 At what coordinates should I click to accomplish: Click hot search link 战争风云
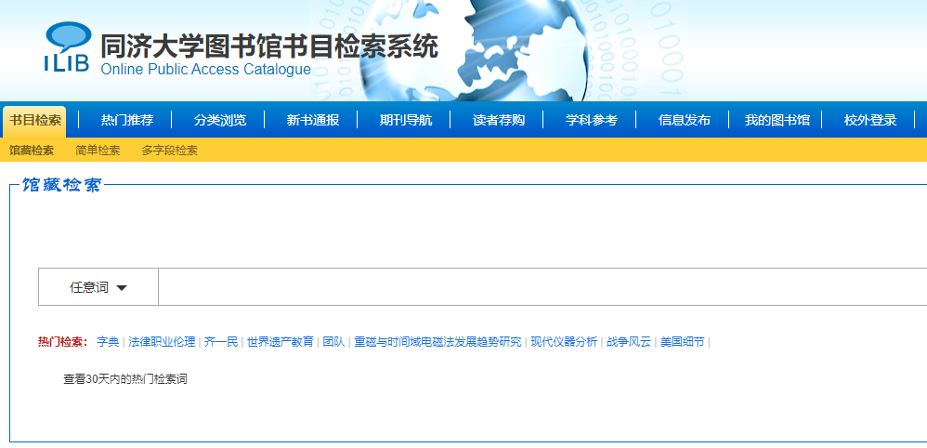[629, 341]
